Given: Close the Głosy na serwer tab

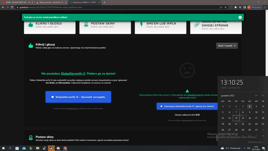Looking at the screenshot, I should pyautogui.click(x=66, y=2).
